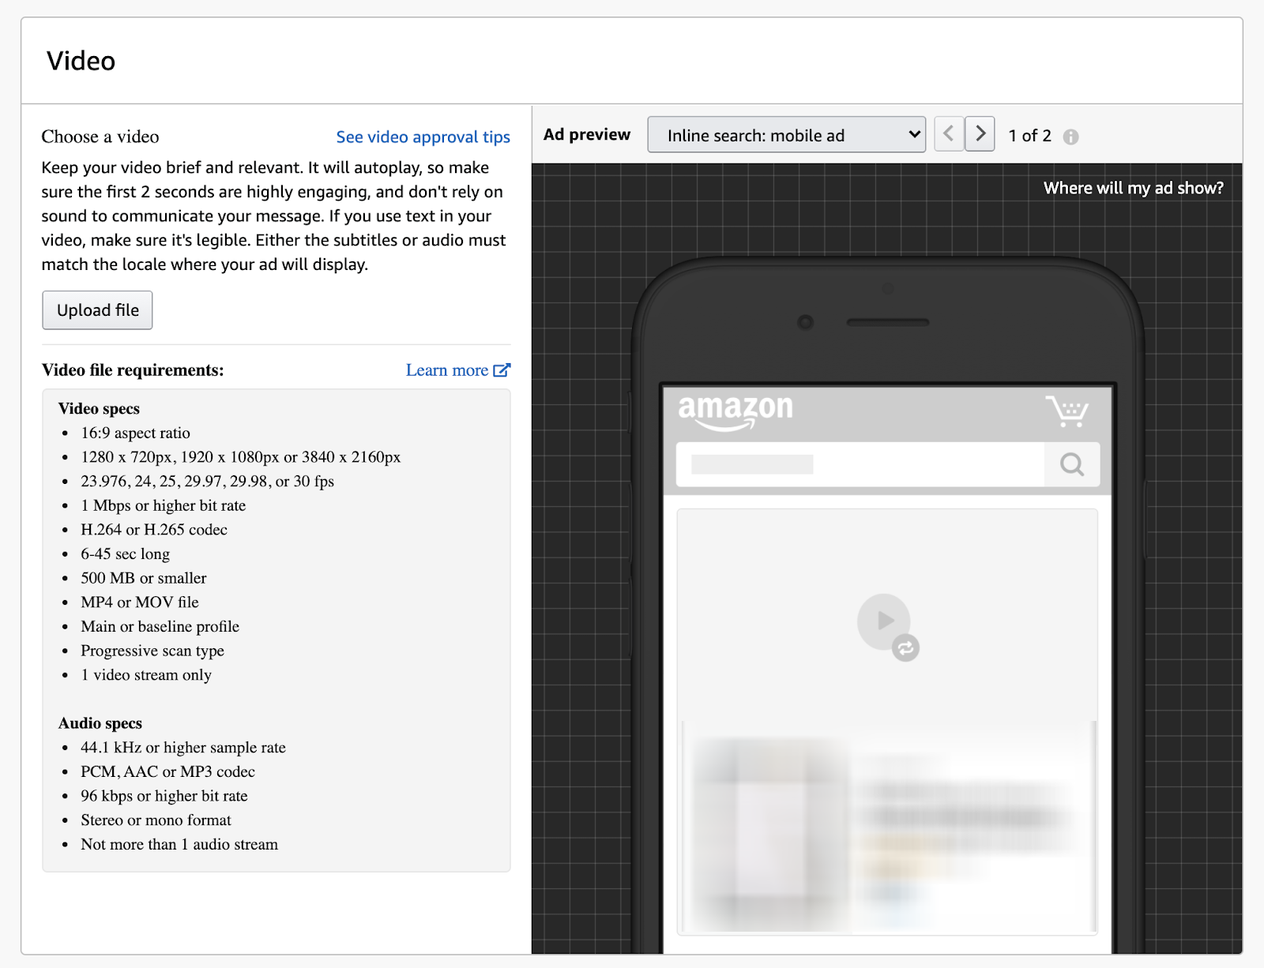The image size is (1264, 968).
Task: Click the Progressive scan type line
Action: tap(152, 651)
